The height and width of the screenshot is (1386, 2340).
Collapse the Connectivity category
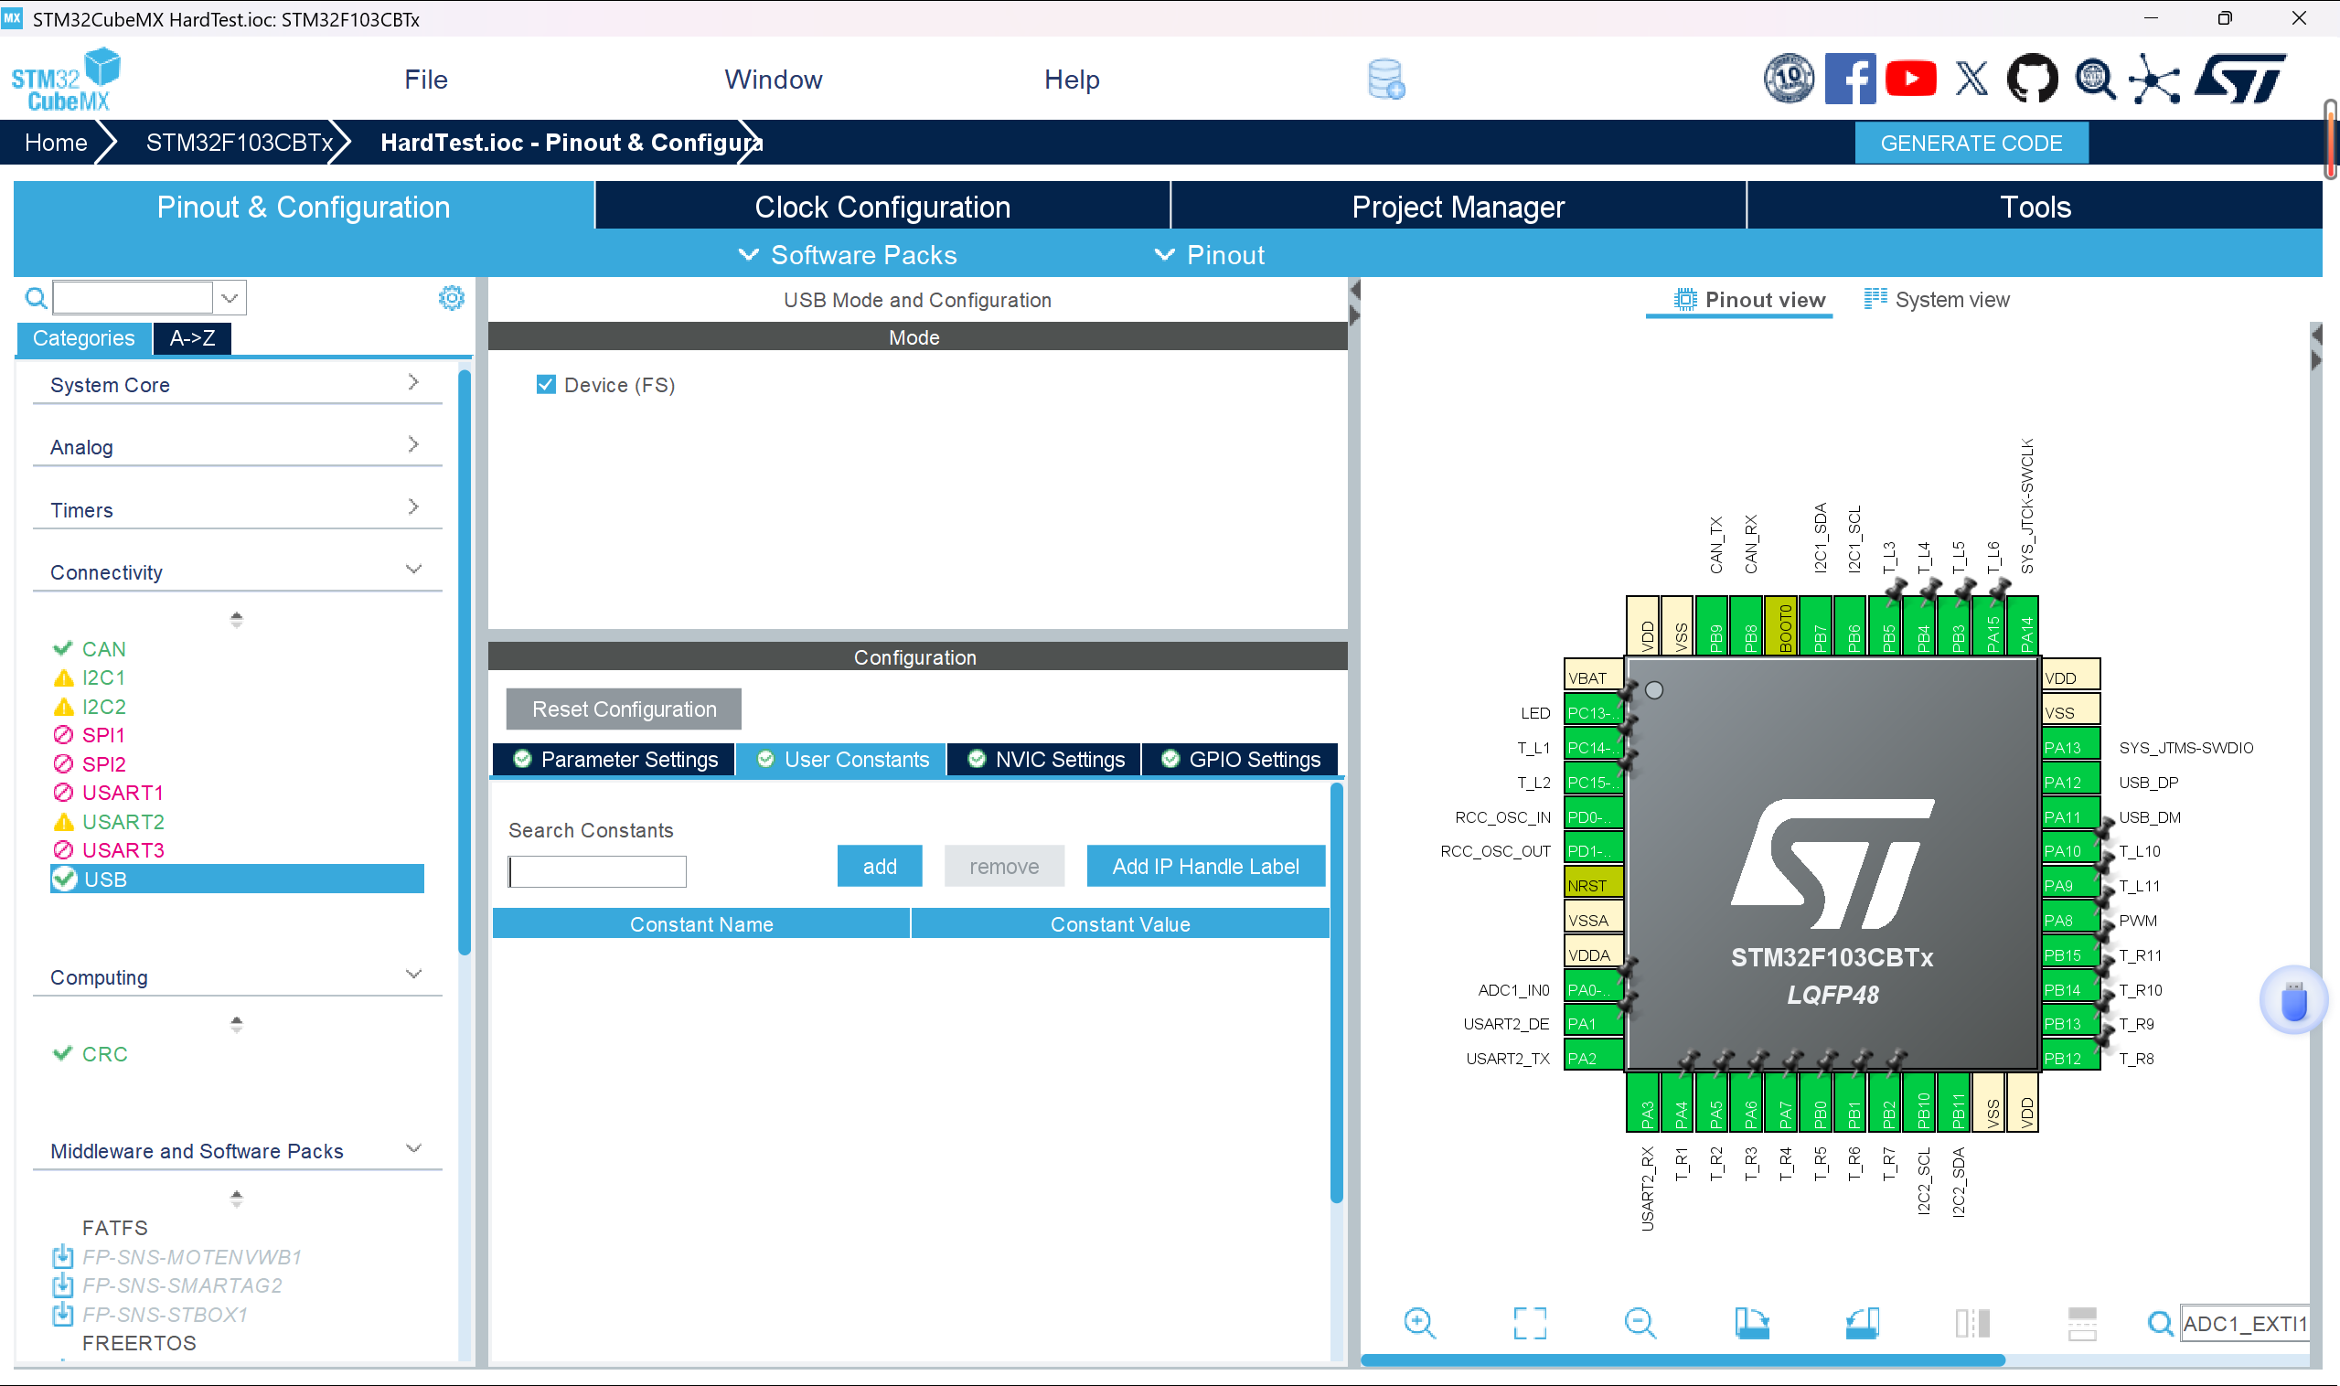point(236,571)
